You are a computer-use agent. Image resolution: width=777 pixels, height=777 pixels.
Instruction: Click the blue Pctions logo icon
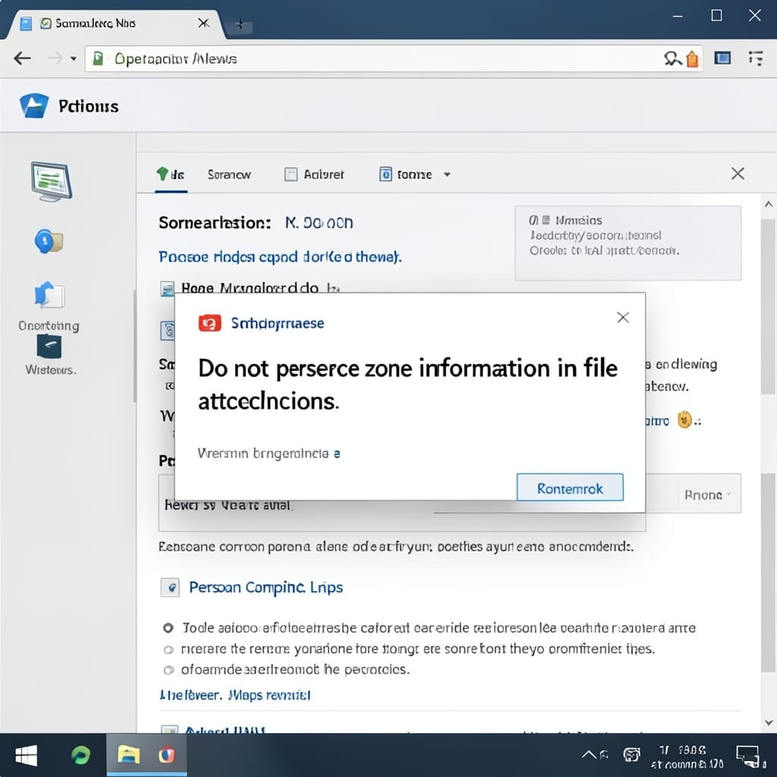pos(34,105)
